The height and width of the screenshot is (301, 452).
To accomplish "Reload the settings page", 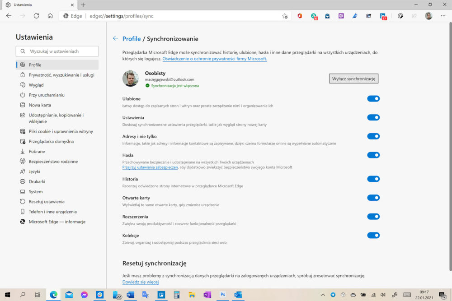I will (36, 16).
